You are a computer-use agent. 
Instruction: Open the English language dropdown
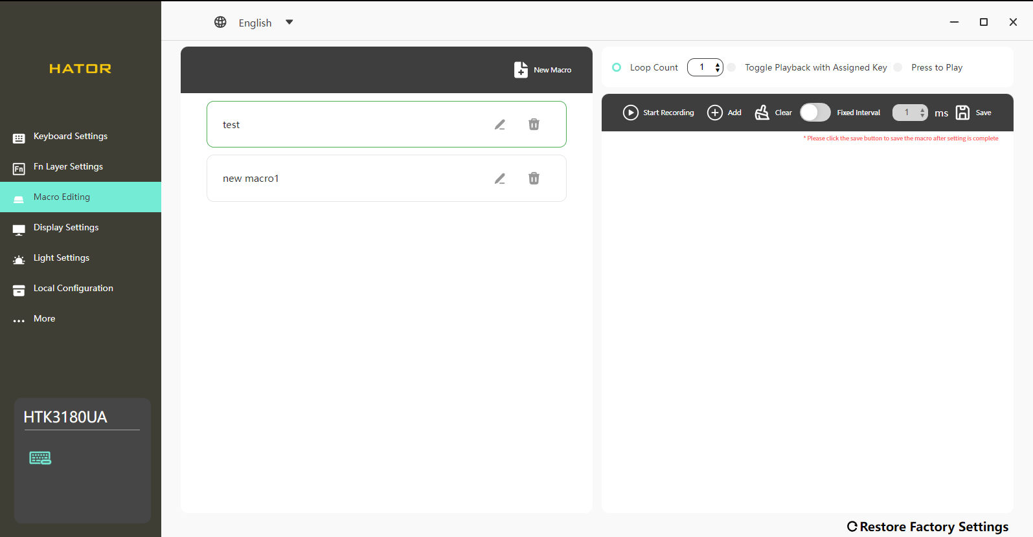tap(289, 23)
